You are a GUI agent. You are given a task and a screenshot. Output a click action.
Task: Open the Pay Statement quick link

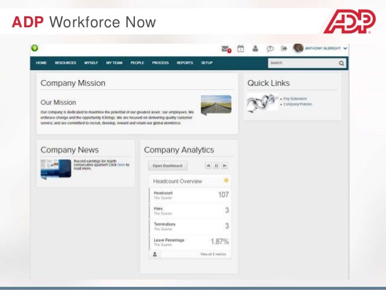pyautogui.click(x=295, y=99)
